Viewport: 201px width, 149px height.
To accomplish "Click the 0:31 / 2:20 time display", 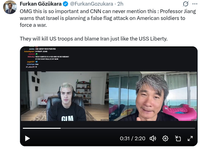I will point(133,138).
